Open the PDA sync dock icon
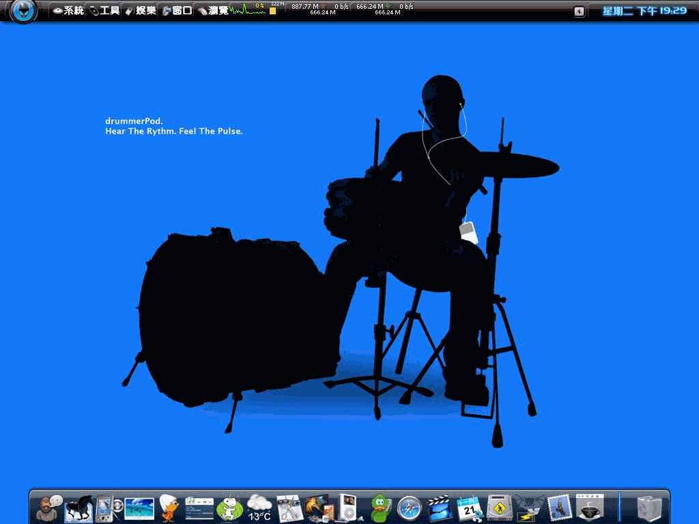Viewport: 699px width, 524px height. [x=109, y=508]
